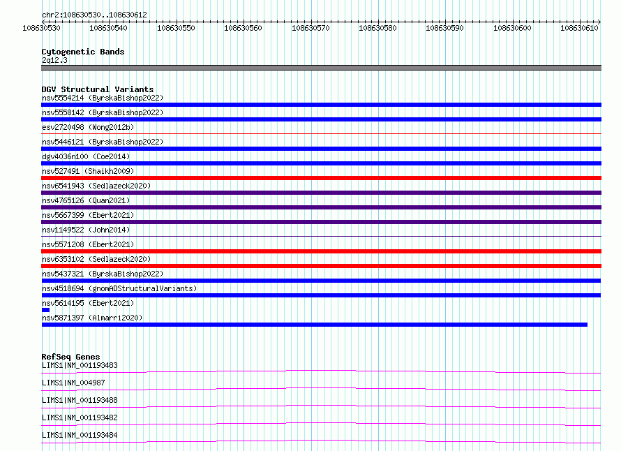The image size is (621, 451).
Task: Click nsv5614195 (Ebert2021) label
Action: (x=88, y=303)
